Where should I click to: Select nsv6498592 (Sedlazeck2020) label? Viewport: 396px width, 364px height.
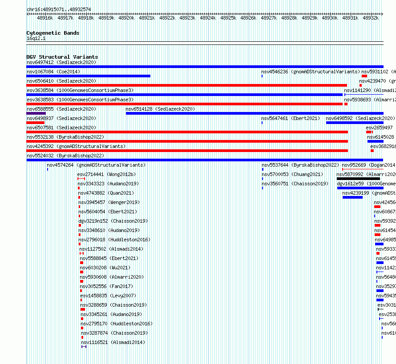(x=360, y=118)
